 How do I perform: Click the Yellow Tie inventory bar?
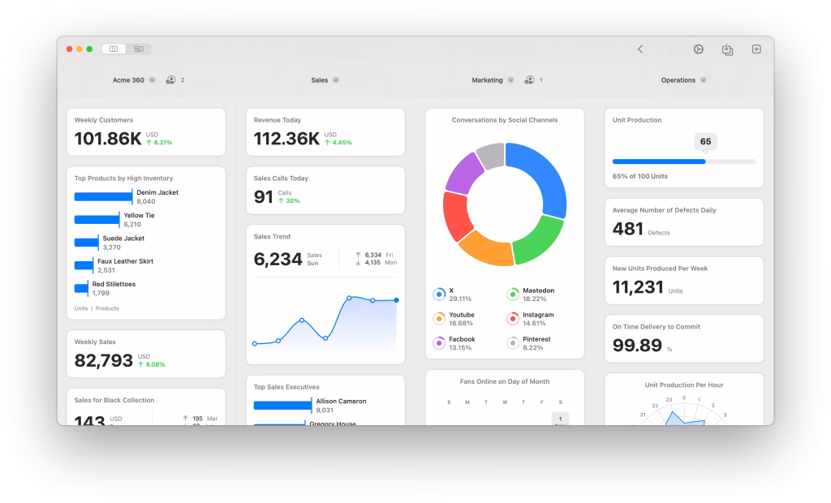click(97, 219)
